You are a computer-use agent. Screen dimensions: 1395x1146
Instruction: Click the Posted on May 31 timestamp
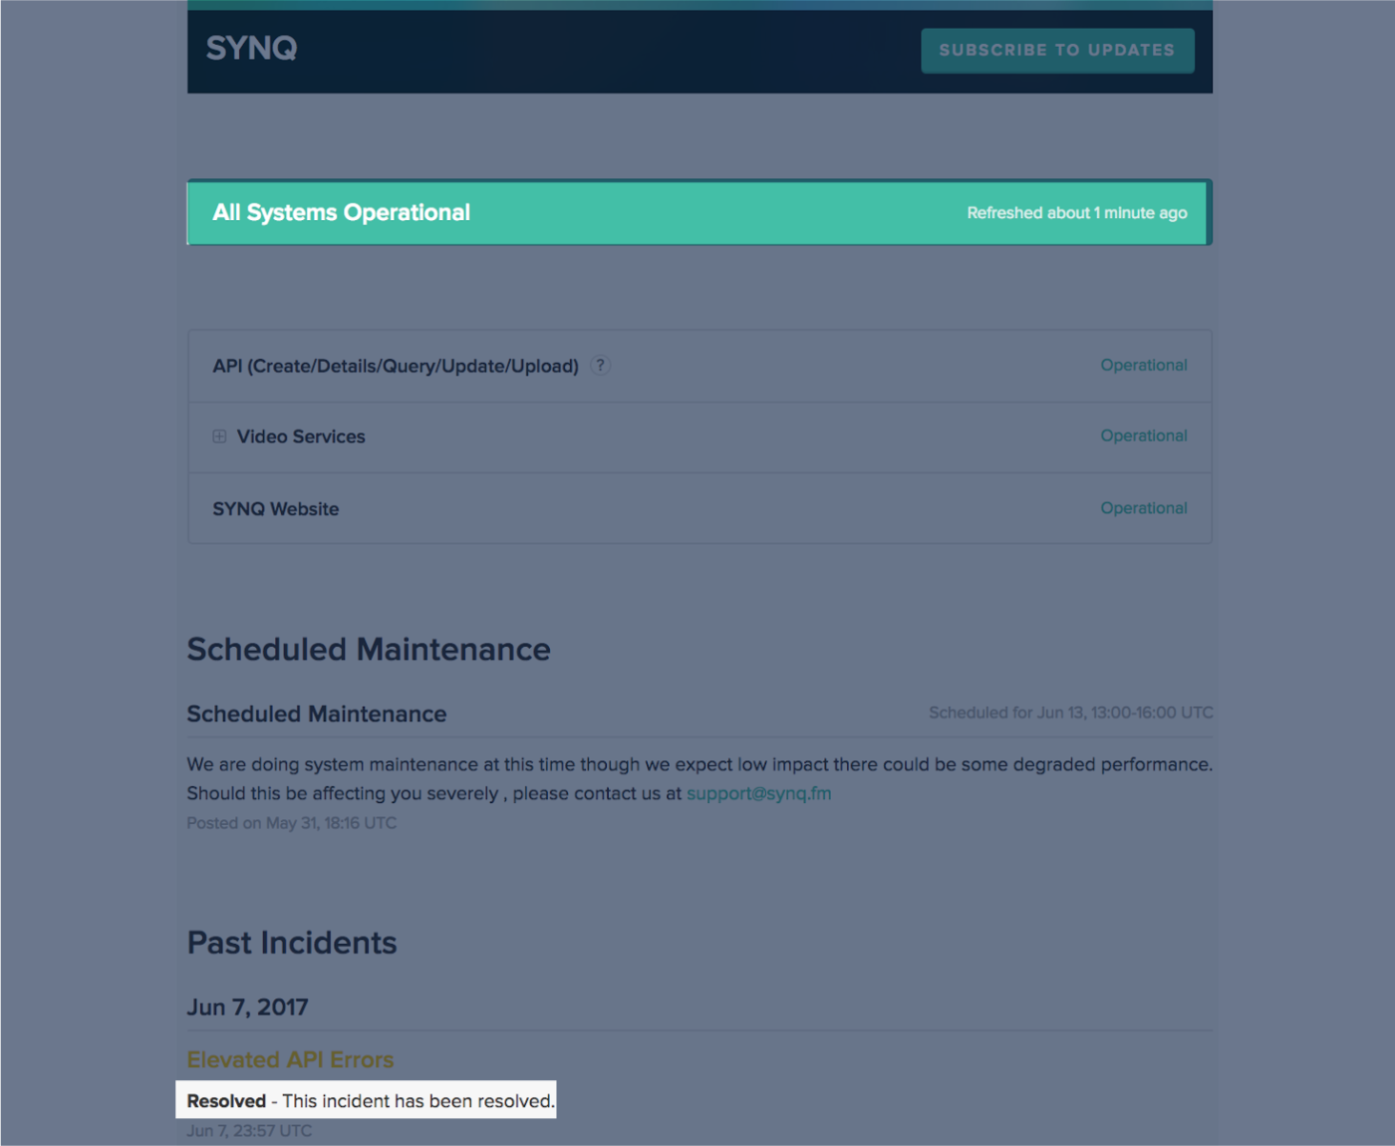coord(291,822)
